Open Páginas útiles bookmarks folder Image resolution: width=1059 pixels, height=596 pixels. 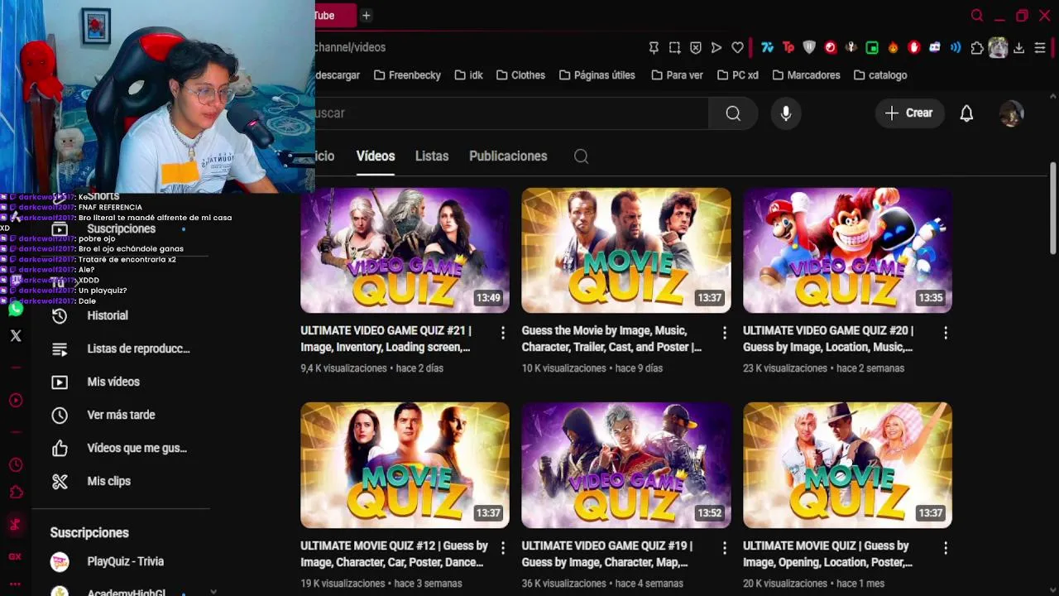[x=597, y=75]
